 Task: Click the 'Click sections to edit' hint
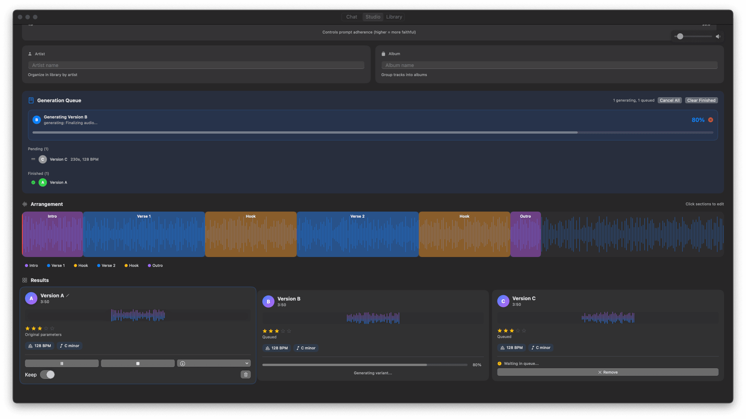pos(704,204)
